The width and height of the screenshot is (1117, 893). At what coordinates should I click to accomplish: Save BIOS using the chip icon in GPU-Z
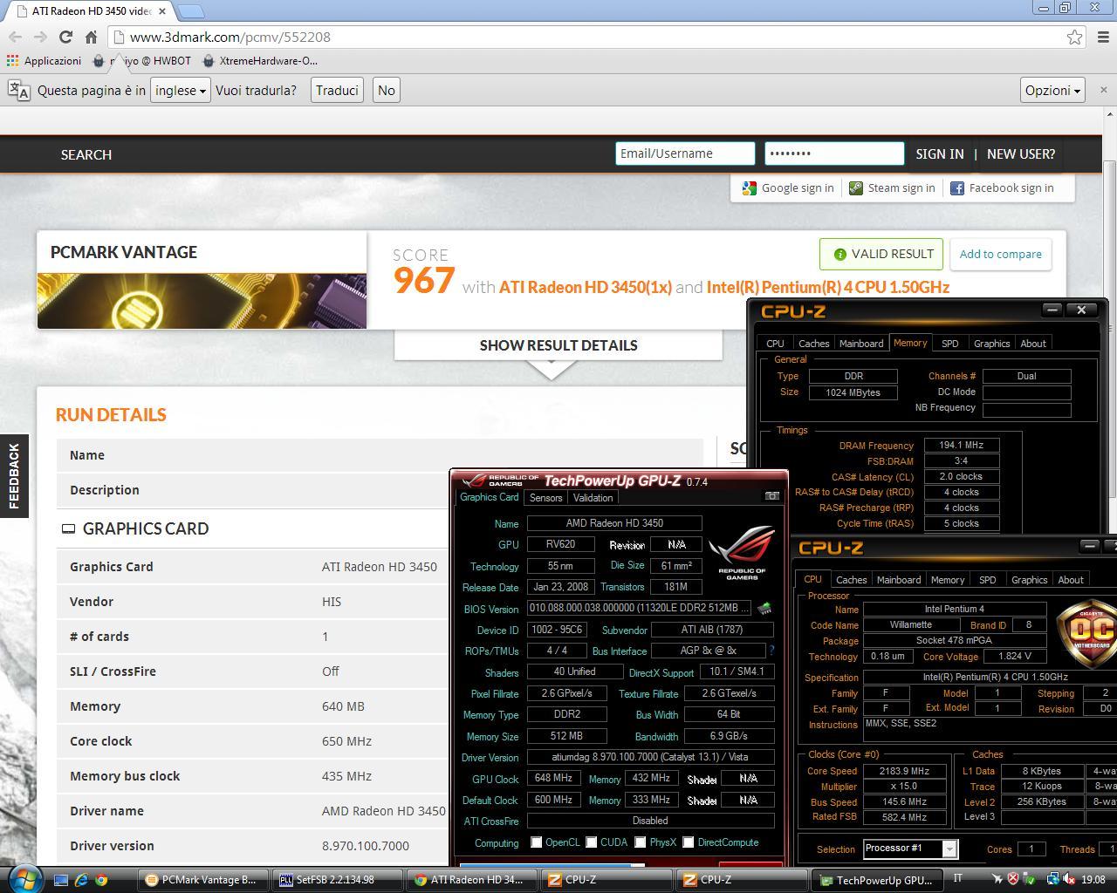click(764, 609)
